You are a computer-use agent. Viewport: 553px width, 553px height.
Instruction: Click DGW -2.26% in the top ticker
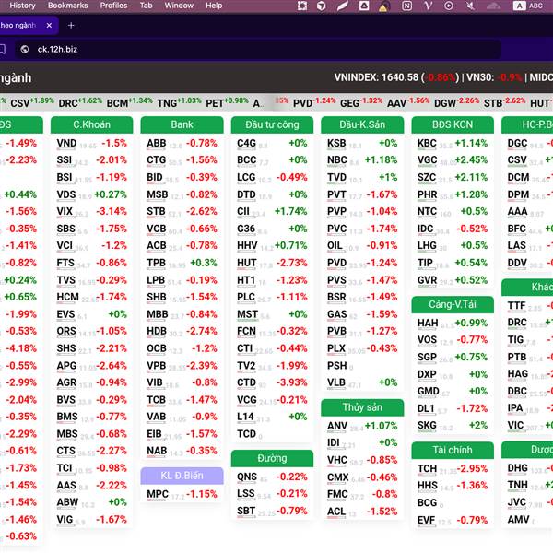coord(456,102)
